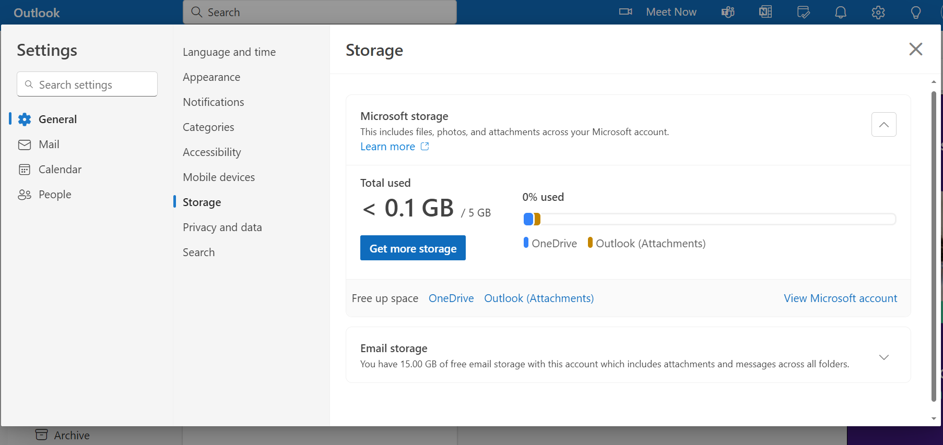Open the settings gear icon in header
This screenshot has height=445, width=943.
tap(878, 12)
